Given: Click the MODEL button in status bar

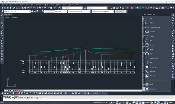Looking at the screenshot, I should [x=148, y=103].
